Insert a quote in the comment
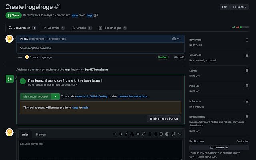This screenshot has height=160, width=256. click(132, 134)
